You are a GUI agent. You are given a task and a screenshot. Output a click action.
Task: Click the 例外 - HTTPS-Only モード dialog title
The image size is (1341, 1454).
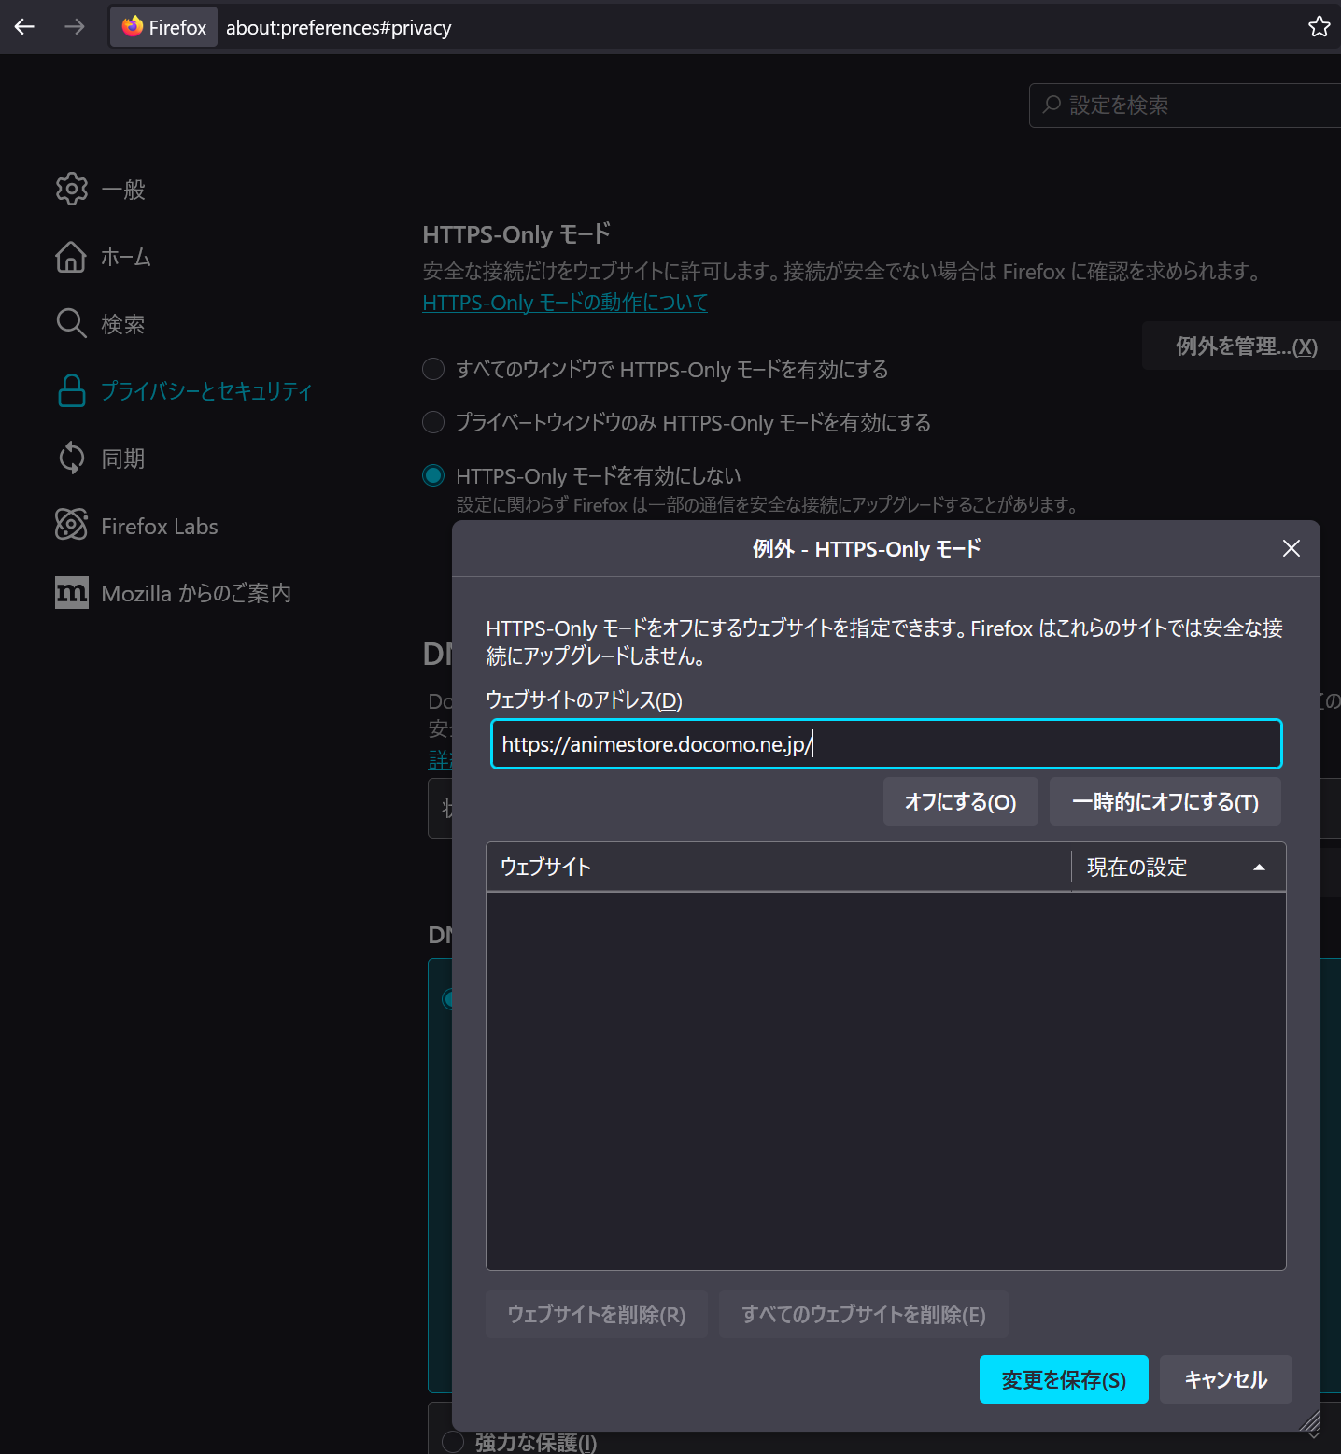867,548
